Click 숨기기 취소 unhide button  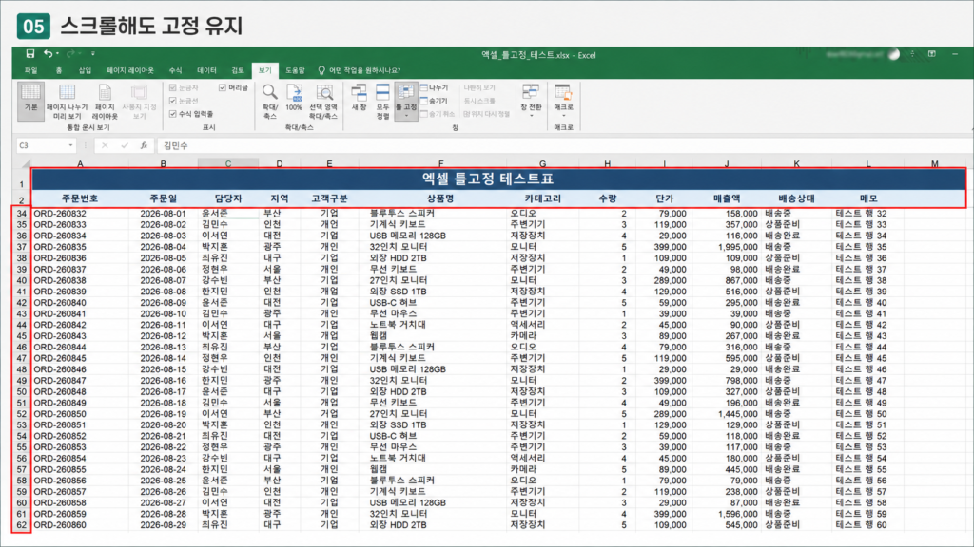pyautogui.click(x=438, y=114)
